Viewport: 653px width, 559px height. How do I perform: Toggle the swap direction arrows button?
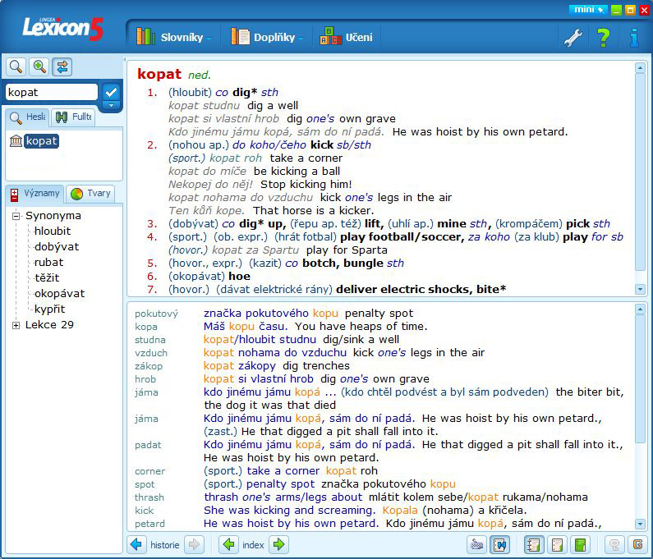click(62, 66)
